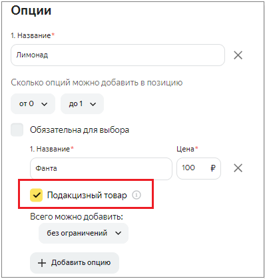Click the plus icon on Добавить опцию
Screen dimensions: 265x279
[42, 263]
